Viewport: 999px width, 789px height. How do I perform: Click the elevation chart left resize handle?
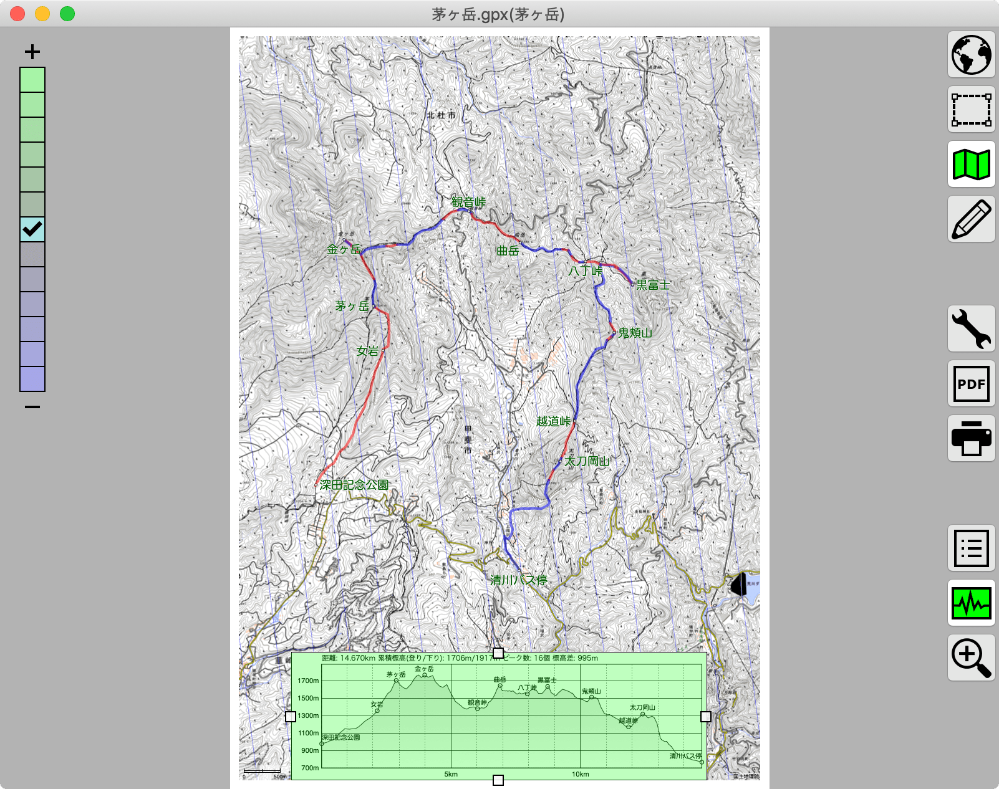(291, 717)
